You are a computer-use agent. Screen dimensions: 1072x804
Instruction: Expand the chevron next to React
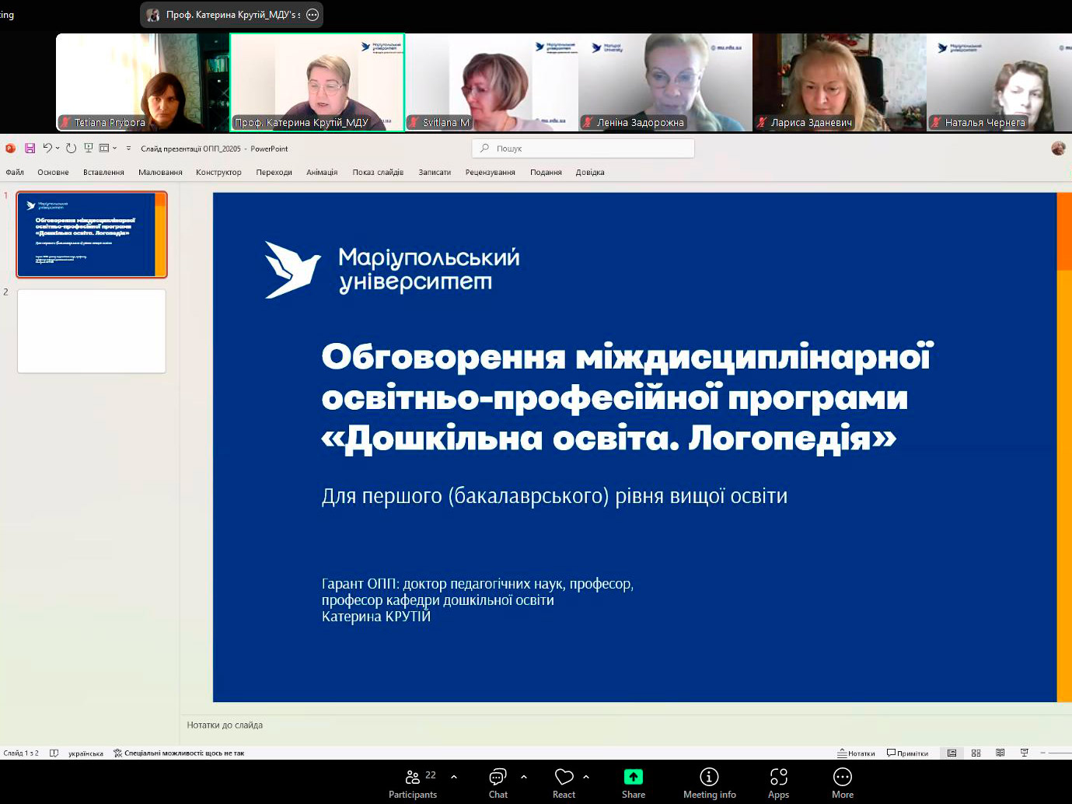pyautogui.click(x=586, y=777)
